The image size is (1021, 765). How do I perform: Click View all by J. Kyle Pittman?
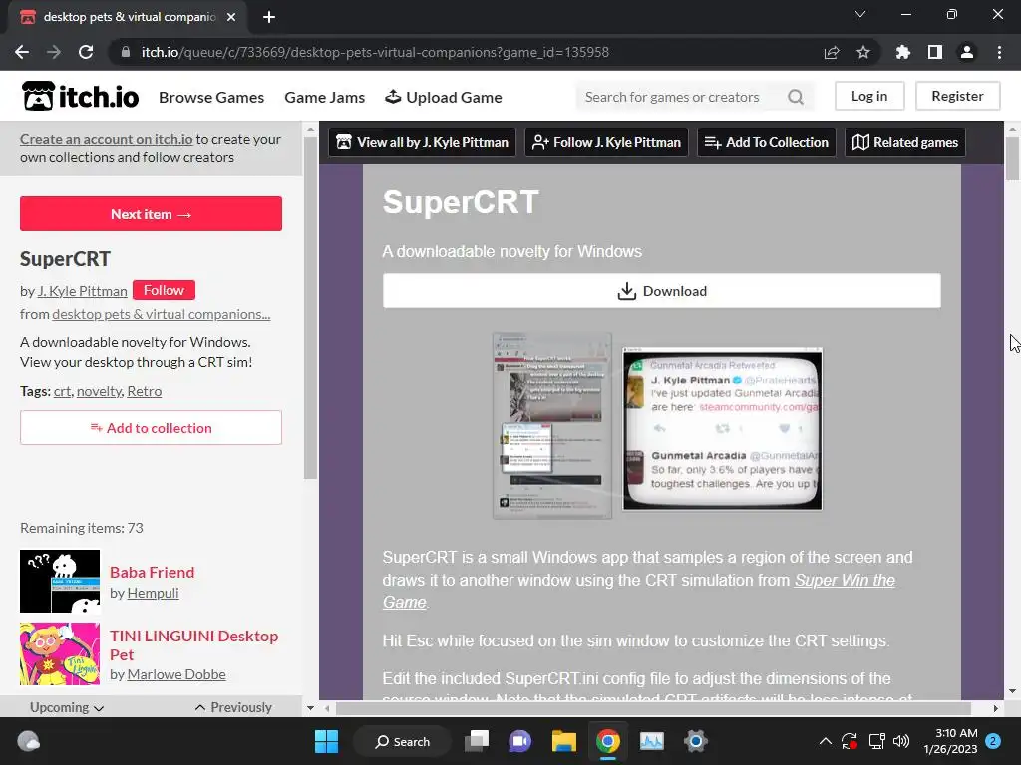(x=422, y=142)
